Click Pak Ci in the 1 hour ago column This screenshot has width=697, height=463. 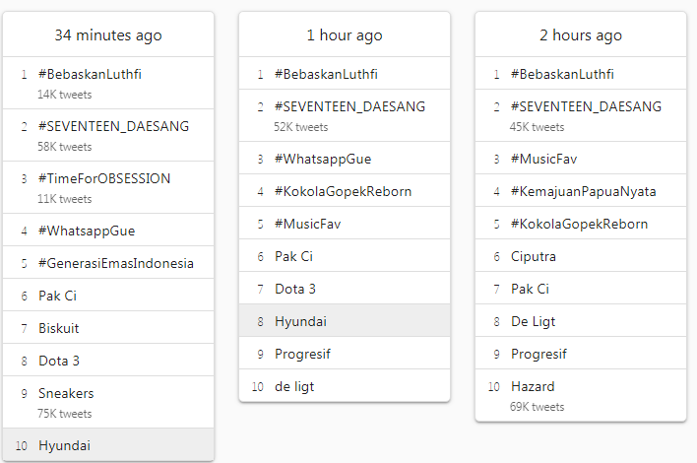pyautogui.click(x=345, y=256)
